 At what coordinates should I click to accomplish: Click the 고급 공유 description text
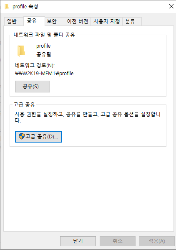tap(88, 117)
